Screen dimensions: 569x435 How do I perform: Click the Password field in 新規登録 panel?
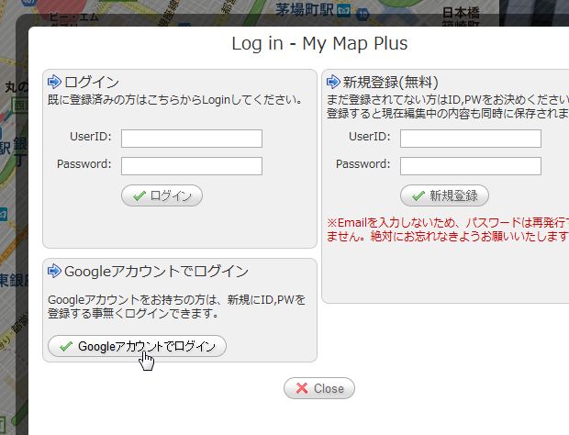point(471,166)
